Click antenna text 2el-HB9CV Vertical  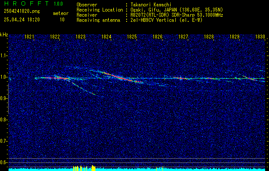pos(166,20)
